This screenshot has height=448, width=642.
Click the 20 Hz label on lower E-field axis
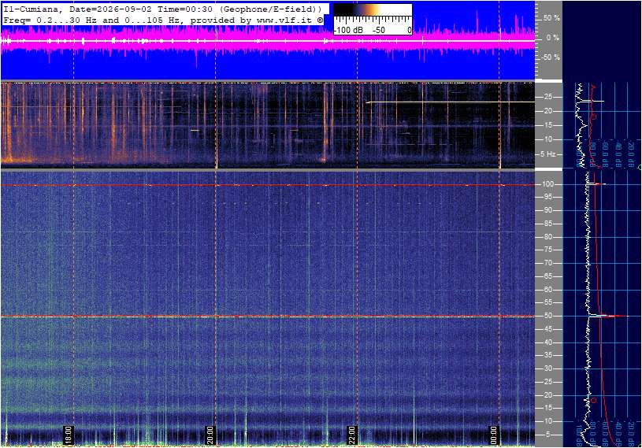point(547,395)
